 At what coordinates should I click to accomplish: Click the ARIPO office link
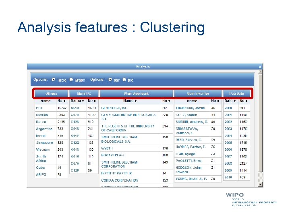(x=41, y=174)
